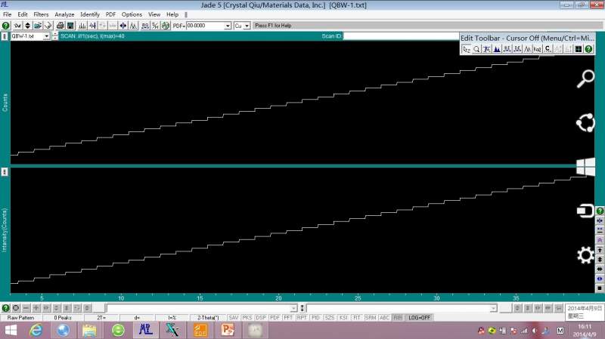The image size is (605, 339).
Task: Click the C. tool in Edit Toolbar
Action: (548, 49)
